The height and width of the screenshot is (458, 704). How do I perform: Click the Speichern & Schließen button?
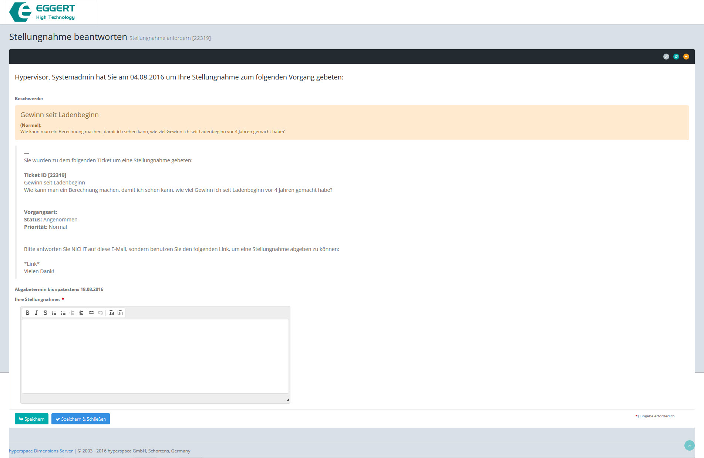click(81, 419)
